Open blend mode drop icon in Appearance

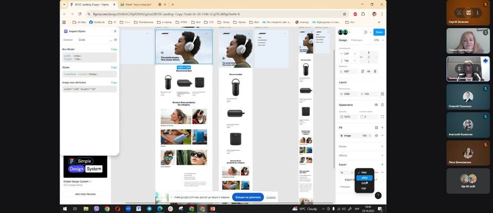[382, 105]
